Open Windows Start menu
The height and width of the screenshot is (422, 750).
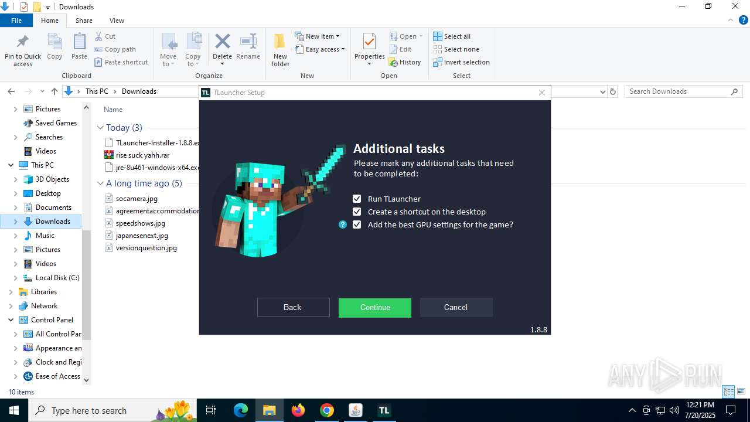tap(14, 410)
